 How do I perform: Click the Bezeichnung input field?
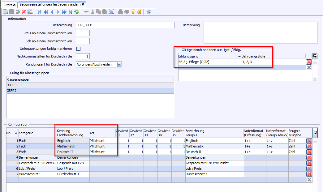click(x=125, y=25)
